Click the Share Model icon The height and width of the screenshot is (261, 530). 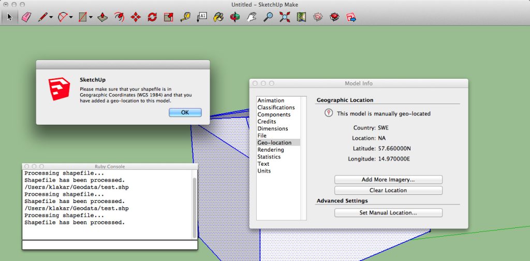click(351, 17)
